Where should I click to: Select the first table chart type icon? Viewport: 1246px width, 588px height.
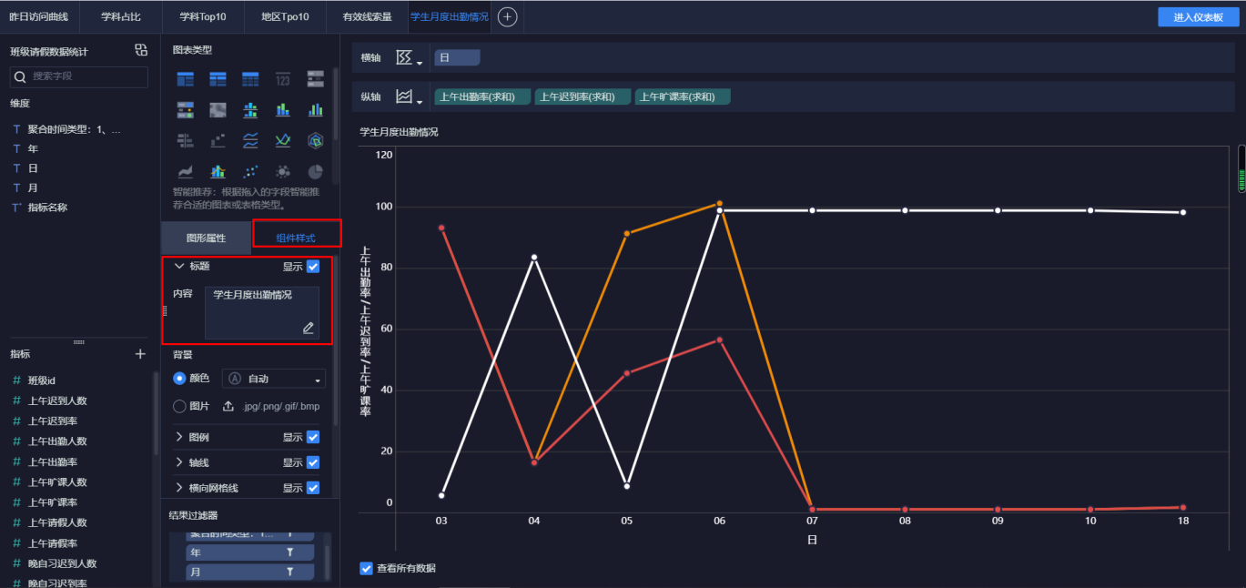(x=185, y=79)
